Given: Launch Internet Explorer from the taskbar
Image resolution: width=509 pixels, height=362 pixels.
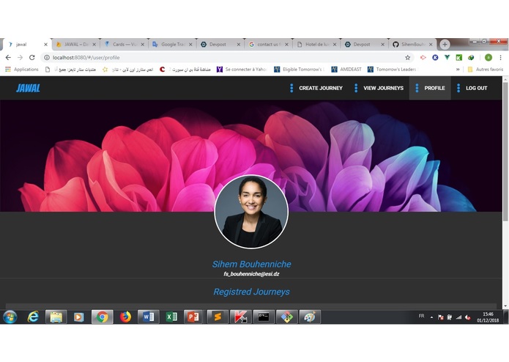Looking at the screenshot, I should [33, 317].
